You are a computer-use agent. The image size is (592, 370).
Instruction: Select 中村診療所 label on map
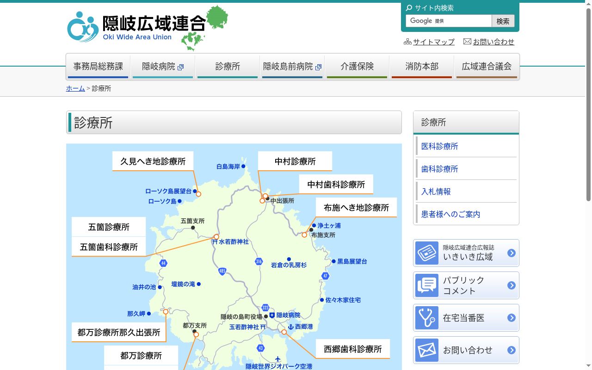pyautogui.click(x=295, y=161)
